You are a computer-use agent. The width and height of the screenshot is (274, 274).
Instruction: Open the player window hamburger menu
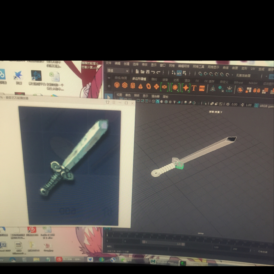(x=114, y=102)
